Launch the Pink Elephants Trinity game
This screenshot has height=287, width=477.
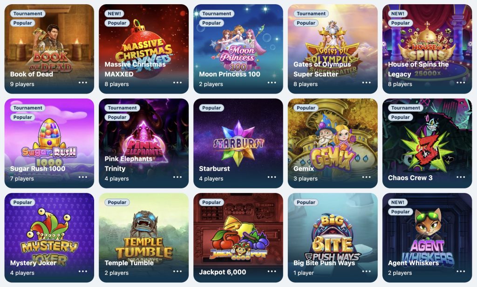pyautogui.click(x=143, y=143)
